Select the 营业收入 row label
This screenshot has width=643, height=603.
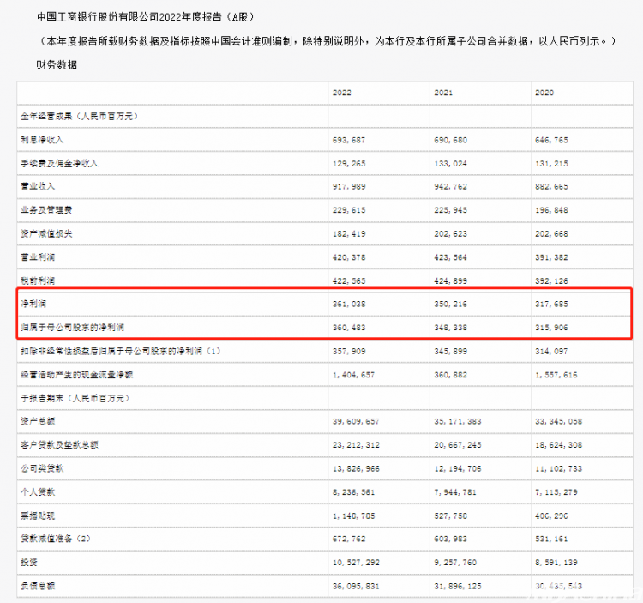point(38,186)
